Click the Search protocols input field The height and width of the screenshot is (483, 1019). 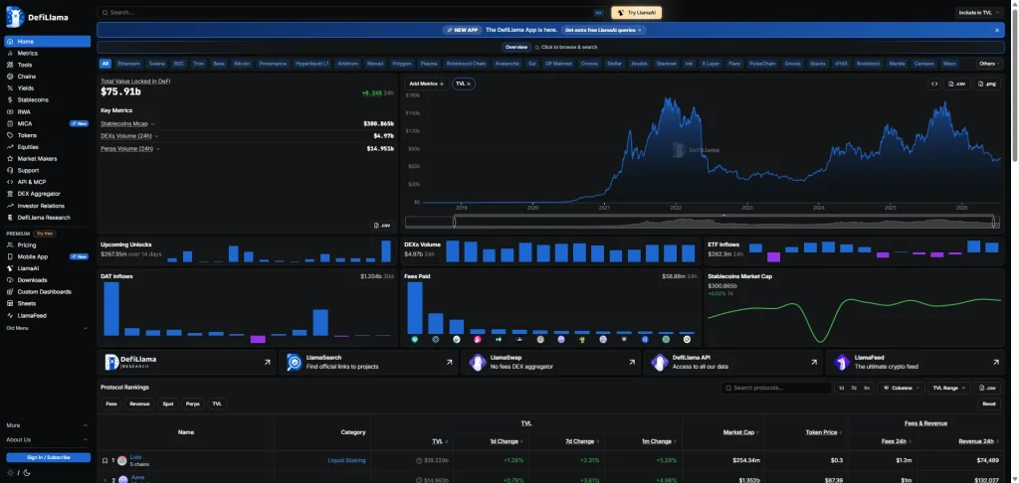click(776, 388)
